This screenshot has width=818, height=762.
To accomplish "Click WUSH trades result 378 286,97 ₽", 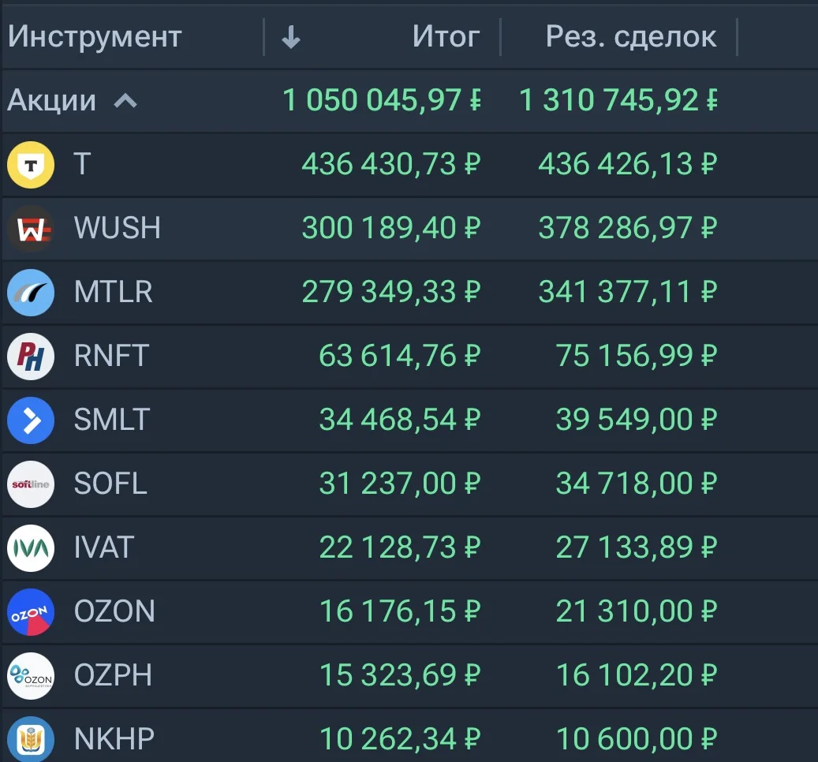I will [x=628, y=228].
